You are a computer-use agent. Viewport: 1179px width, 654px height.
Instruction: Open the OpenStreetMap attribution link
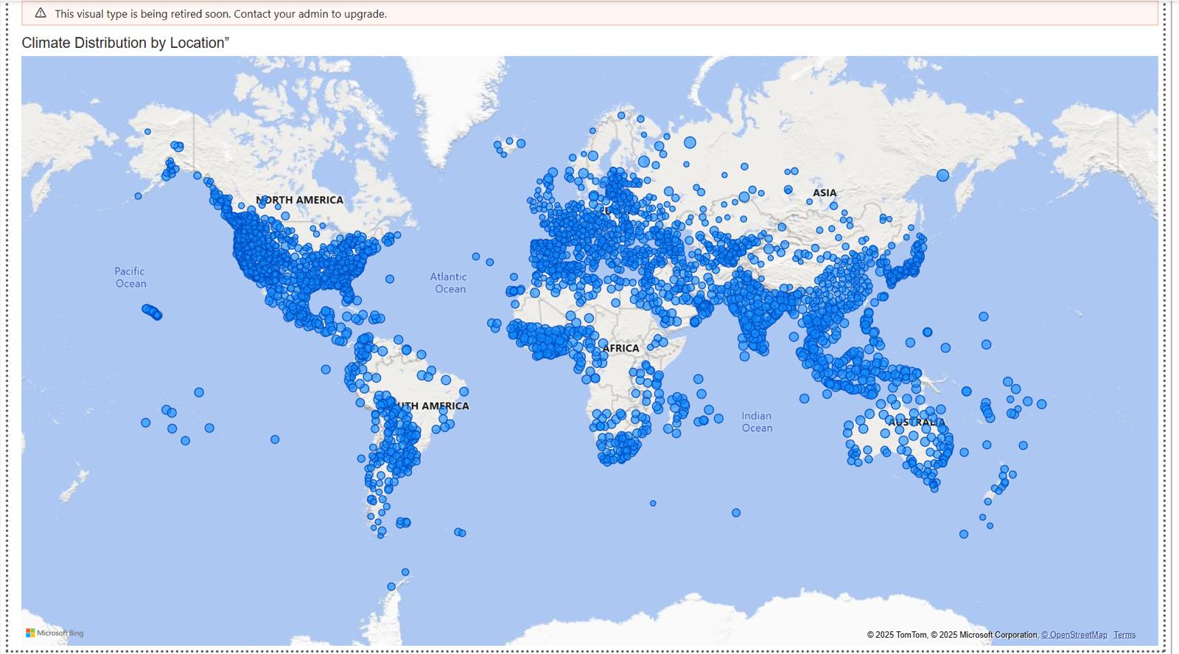1074,635
